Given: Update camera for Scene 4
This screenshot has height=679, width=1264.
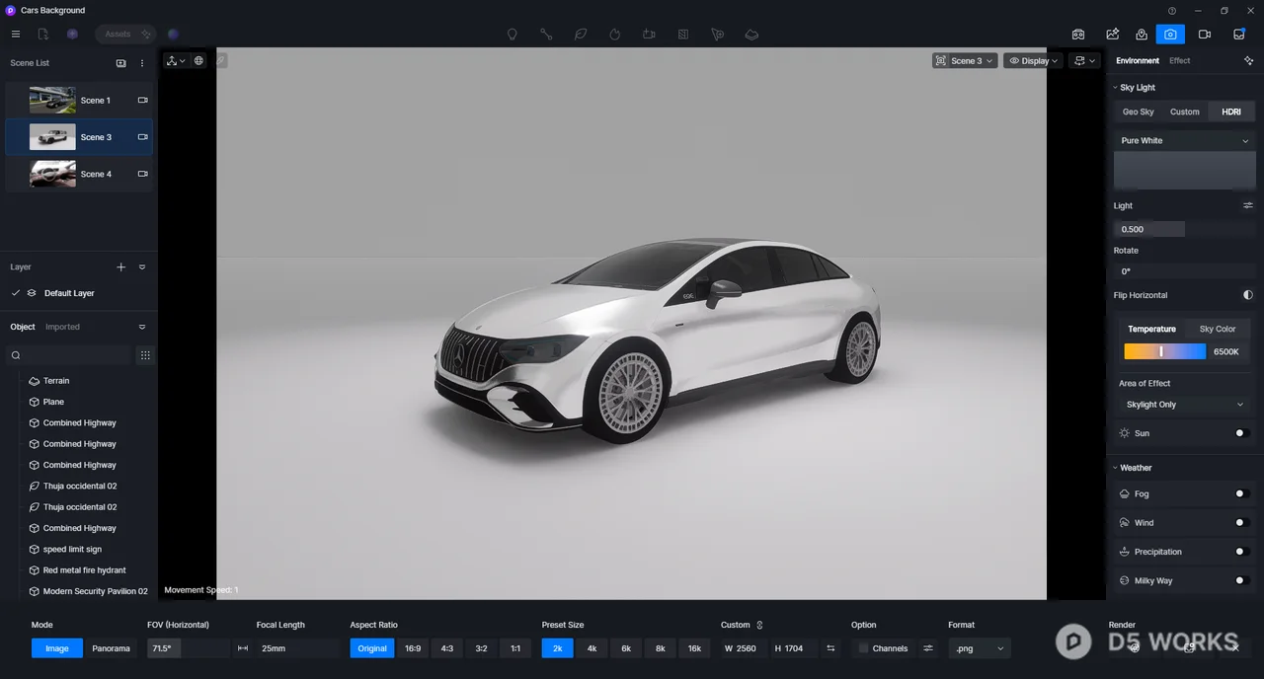Looking at the screenshot, I should [142, 174].
